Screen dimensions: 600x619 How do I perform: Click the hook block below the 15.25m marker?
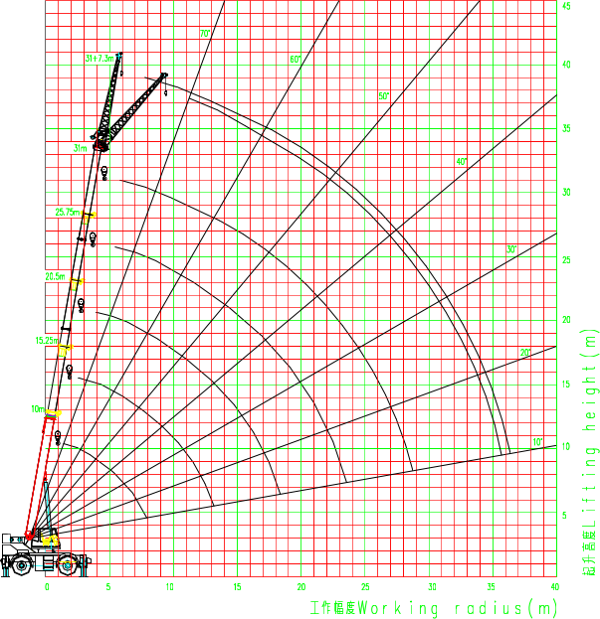pyautogui.click(x=70, y=372)
